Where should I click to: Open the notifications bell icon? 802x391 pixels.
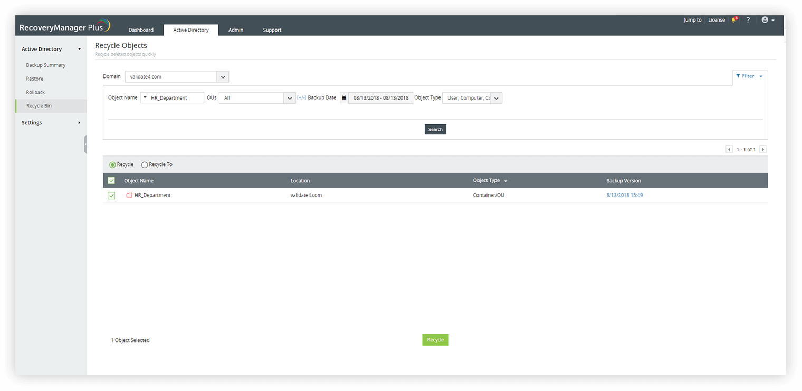click(x=734, y=20)
